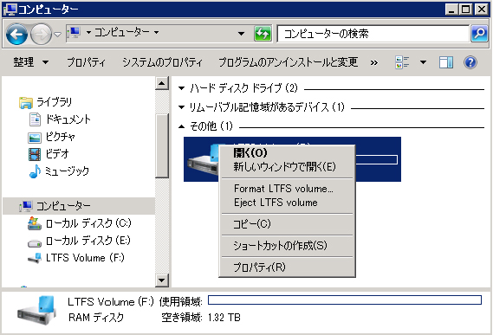Viewport: 493px width, 335px height.
Task: Open recent pages dropdown beside Forward arrow
Action: tap(57, 34)
